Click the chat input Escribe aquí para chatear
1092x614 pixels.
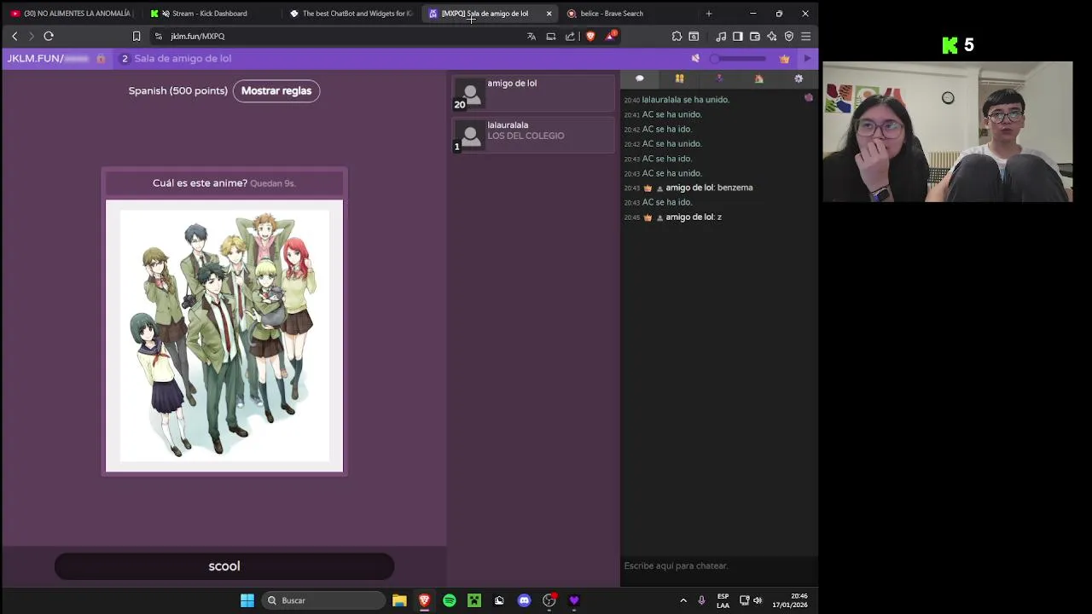click(x=719, y=565)
